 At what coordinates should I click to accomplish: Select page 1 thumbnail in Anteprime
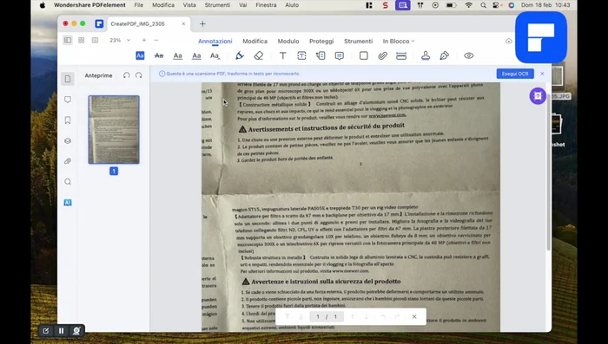coord(114,130)
